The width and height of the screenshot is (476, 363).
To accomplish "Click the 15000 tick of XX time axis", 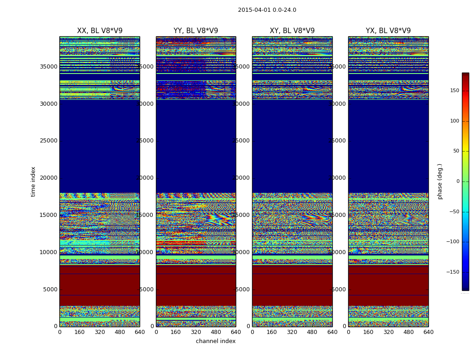I will [49, 215].
